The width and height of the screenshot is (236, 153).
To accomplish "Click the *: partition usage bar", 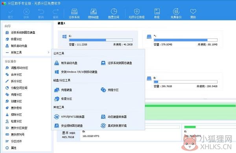I will [x=186, y=40].
